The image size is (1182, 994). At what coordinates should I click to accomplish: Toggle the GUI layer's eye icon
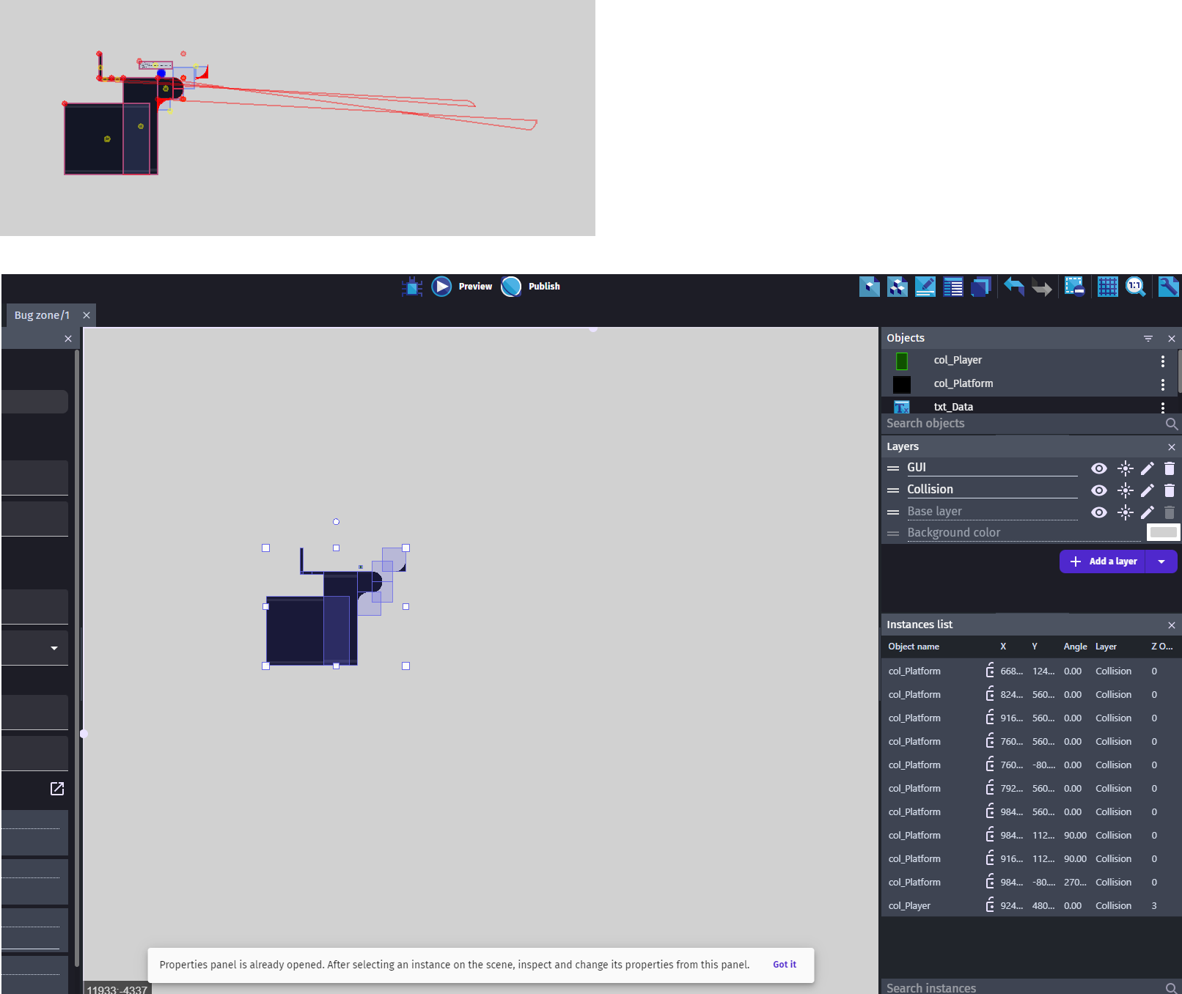[x=1098, y=468]
